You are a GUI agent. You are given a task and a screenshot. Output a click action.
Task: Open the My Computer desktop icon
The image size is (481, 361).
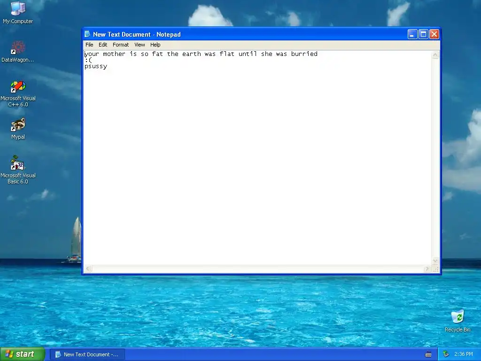point(18,13)
